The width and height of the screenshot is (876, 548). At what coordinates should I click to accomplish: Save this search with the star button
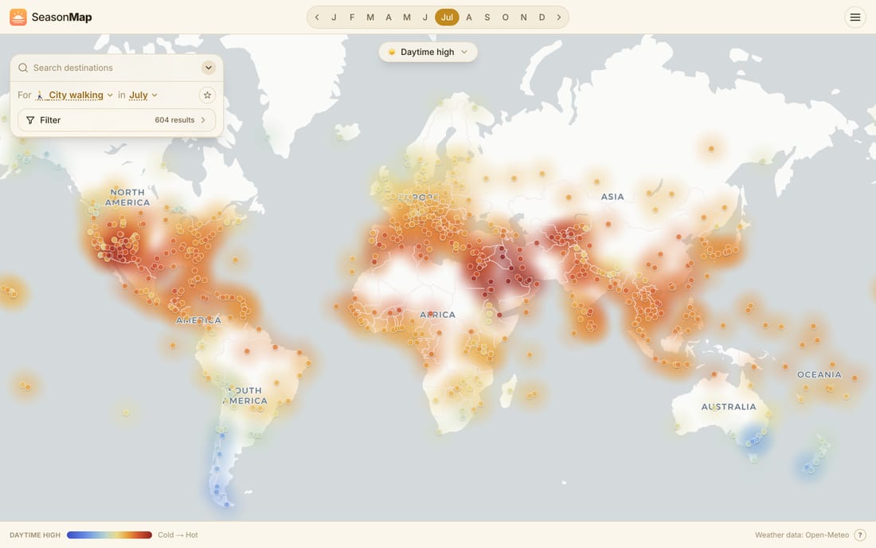(x=207, y=95)
